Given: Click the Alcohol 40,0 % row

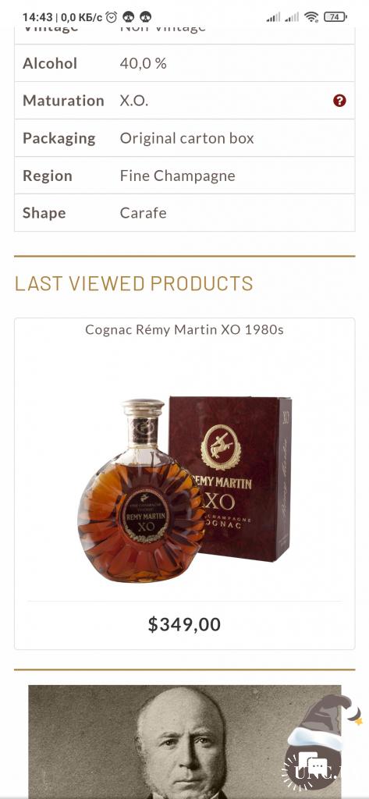Looking at the screenshot, I should (184, 63).
